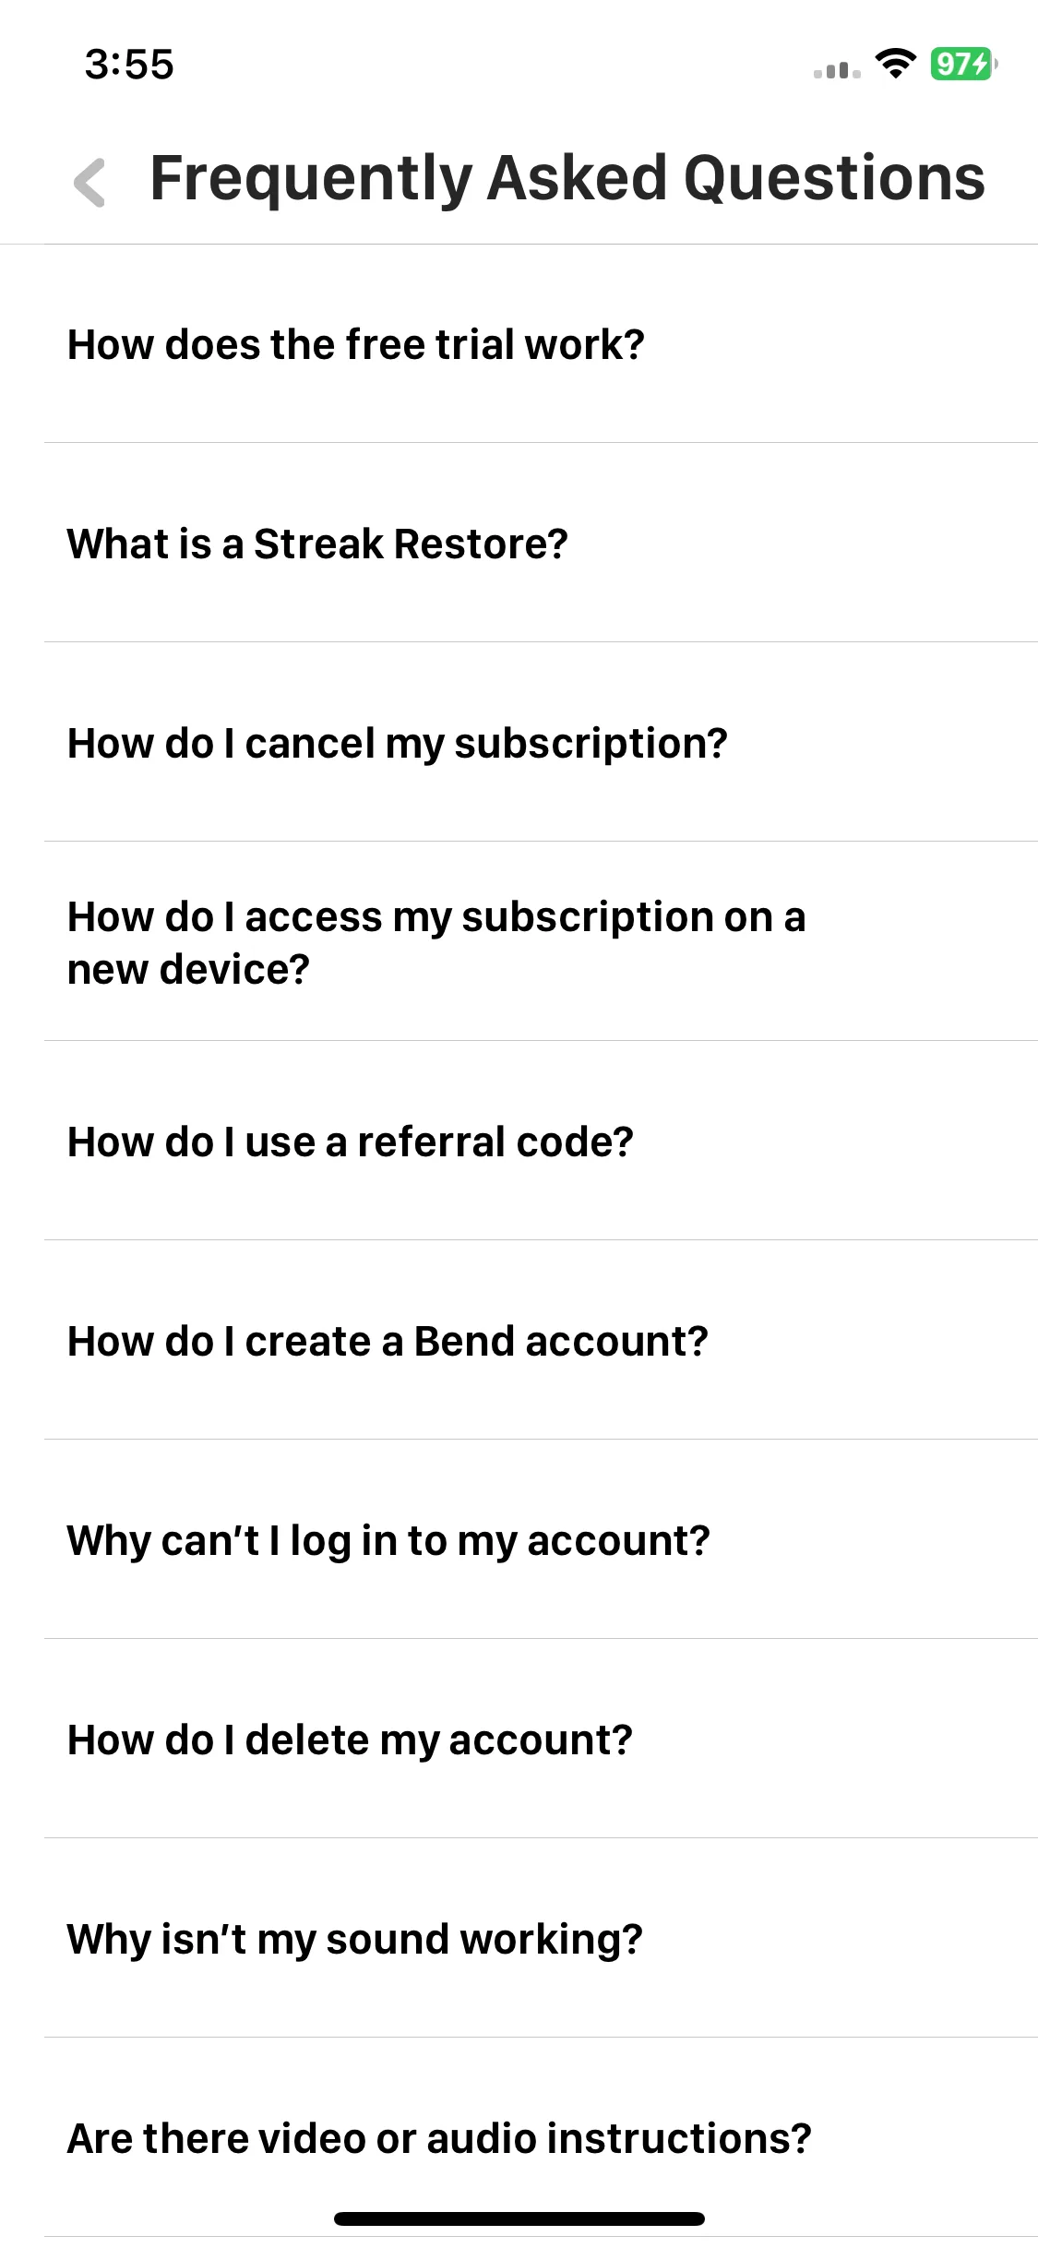The width and height of the screenshot is (1038, 2248).
Task: Tap the Wi-Fi status icon
Action: (894, 64)
